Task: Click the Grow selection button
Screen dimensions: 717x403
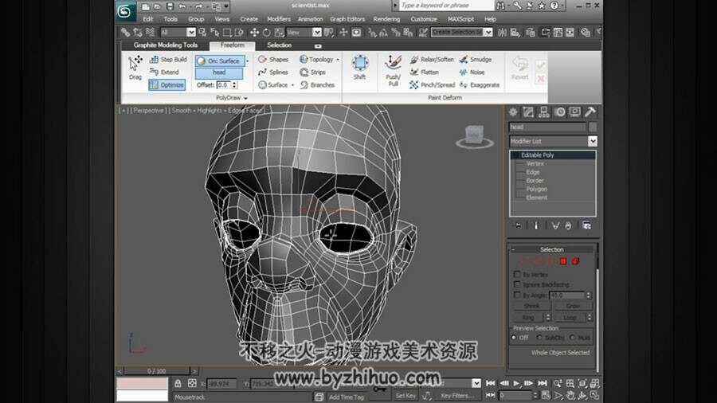Action: coord(573,306)
